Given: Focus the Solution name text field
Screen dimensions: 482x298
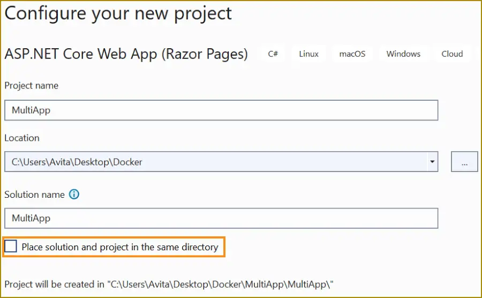Looking at the screenshot, I should click(221, 218).
